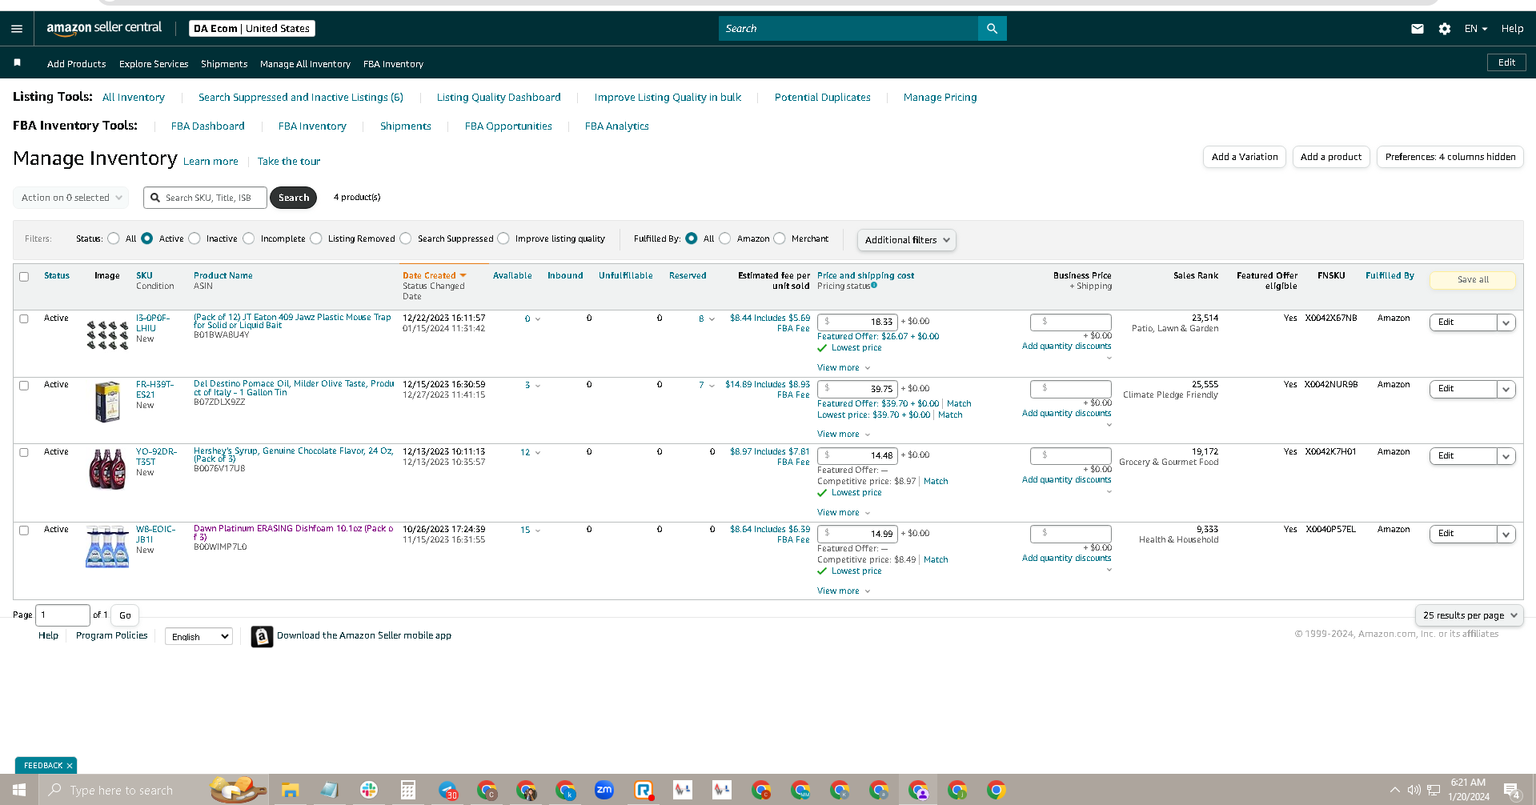Open the Listing Quality Dashboard tab
The height and width of the screenshot is (805, 1536).
point(499,98)
